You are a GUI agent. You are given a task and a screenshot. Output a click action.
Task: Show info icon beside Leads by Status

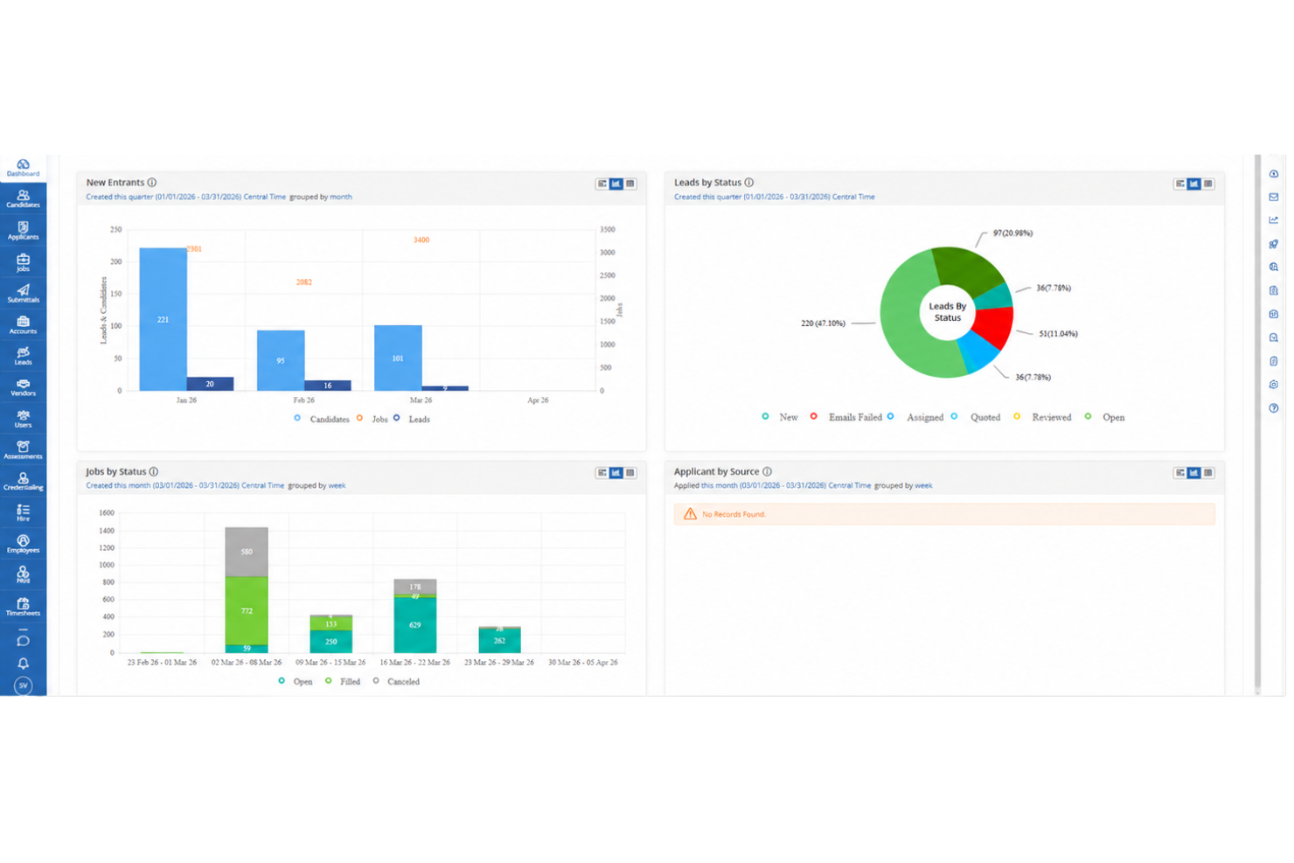coord(748,183)
